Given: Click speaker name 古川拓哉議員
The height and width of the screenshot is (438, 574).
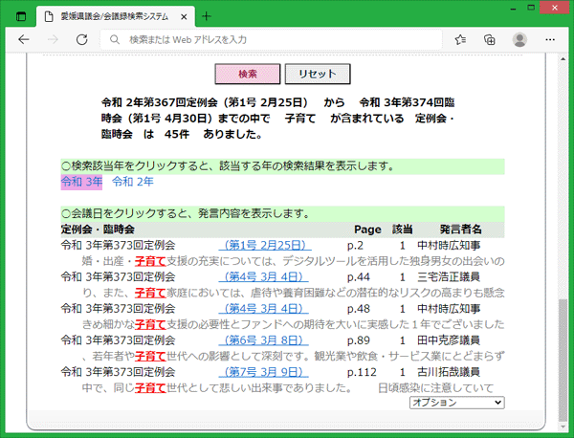Looking at the screenshot, I should click(449, 372).
